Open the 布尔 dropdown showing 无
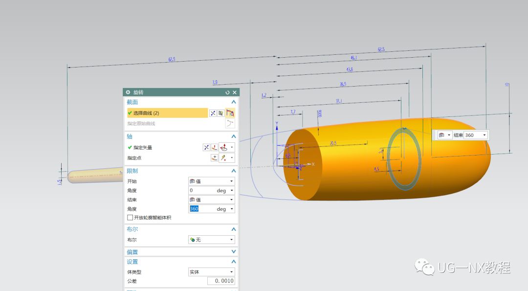Screen dimensions: 528x291 click(212, 240)
